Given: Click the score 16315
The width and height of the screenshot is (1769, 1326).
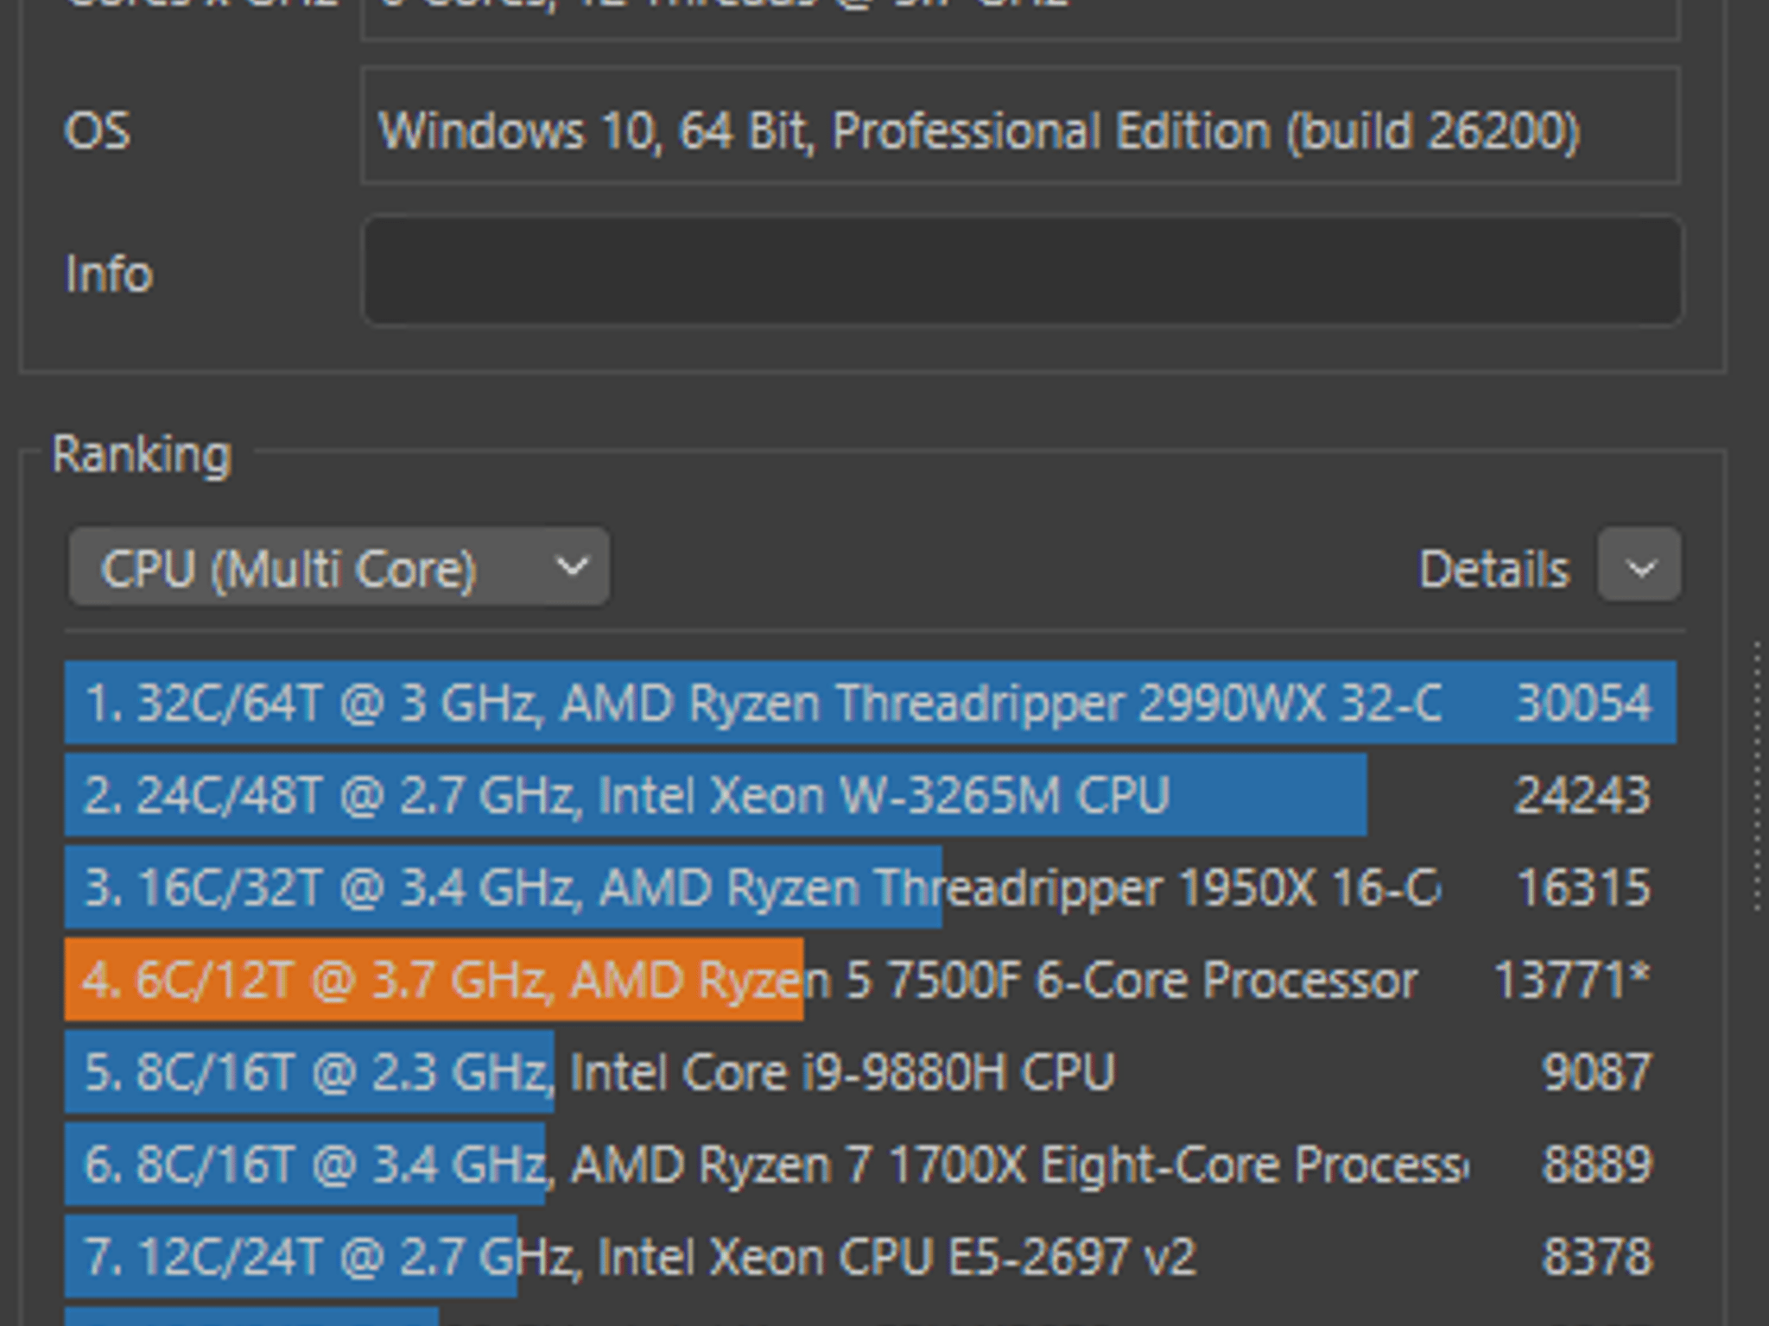Looking at the screenshot, I should (x=1583, y=887).
